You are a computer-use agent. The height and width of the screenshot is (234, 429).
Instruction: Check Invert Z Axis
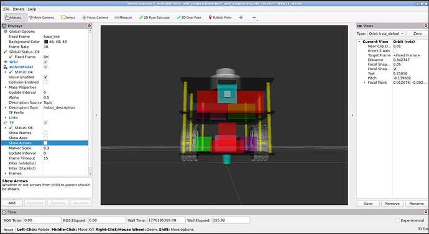click(x=395, y=51)
